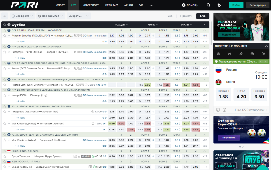Screen dimensions: 271x170
Task: Click the Войти button
Action: (236, 5)
